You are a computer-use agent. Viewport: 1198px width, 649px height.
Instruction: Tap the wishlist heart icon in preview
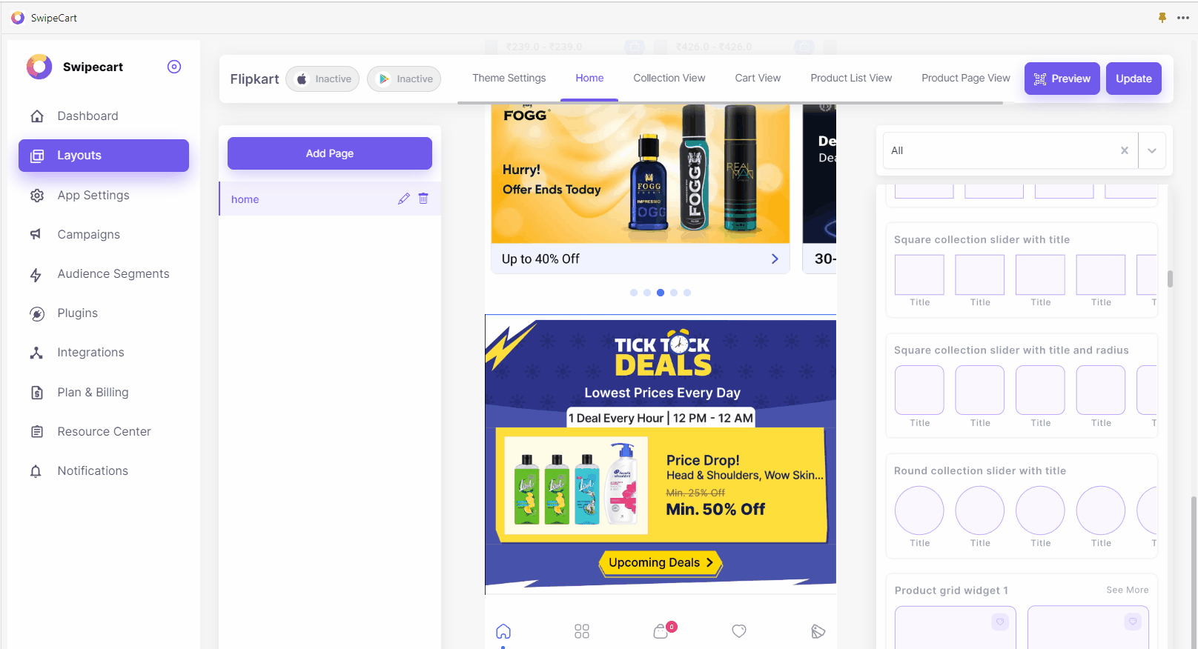click(739, 631)
